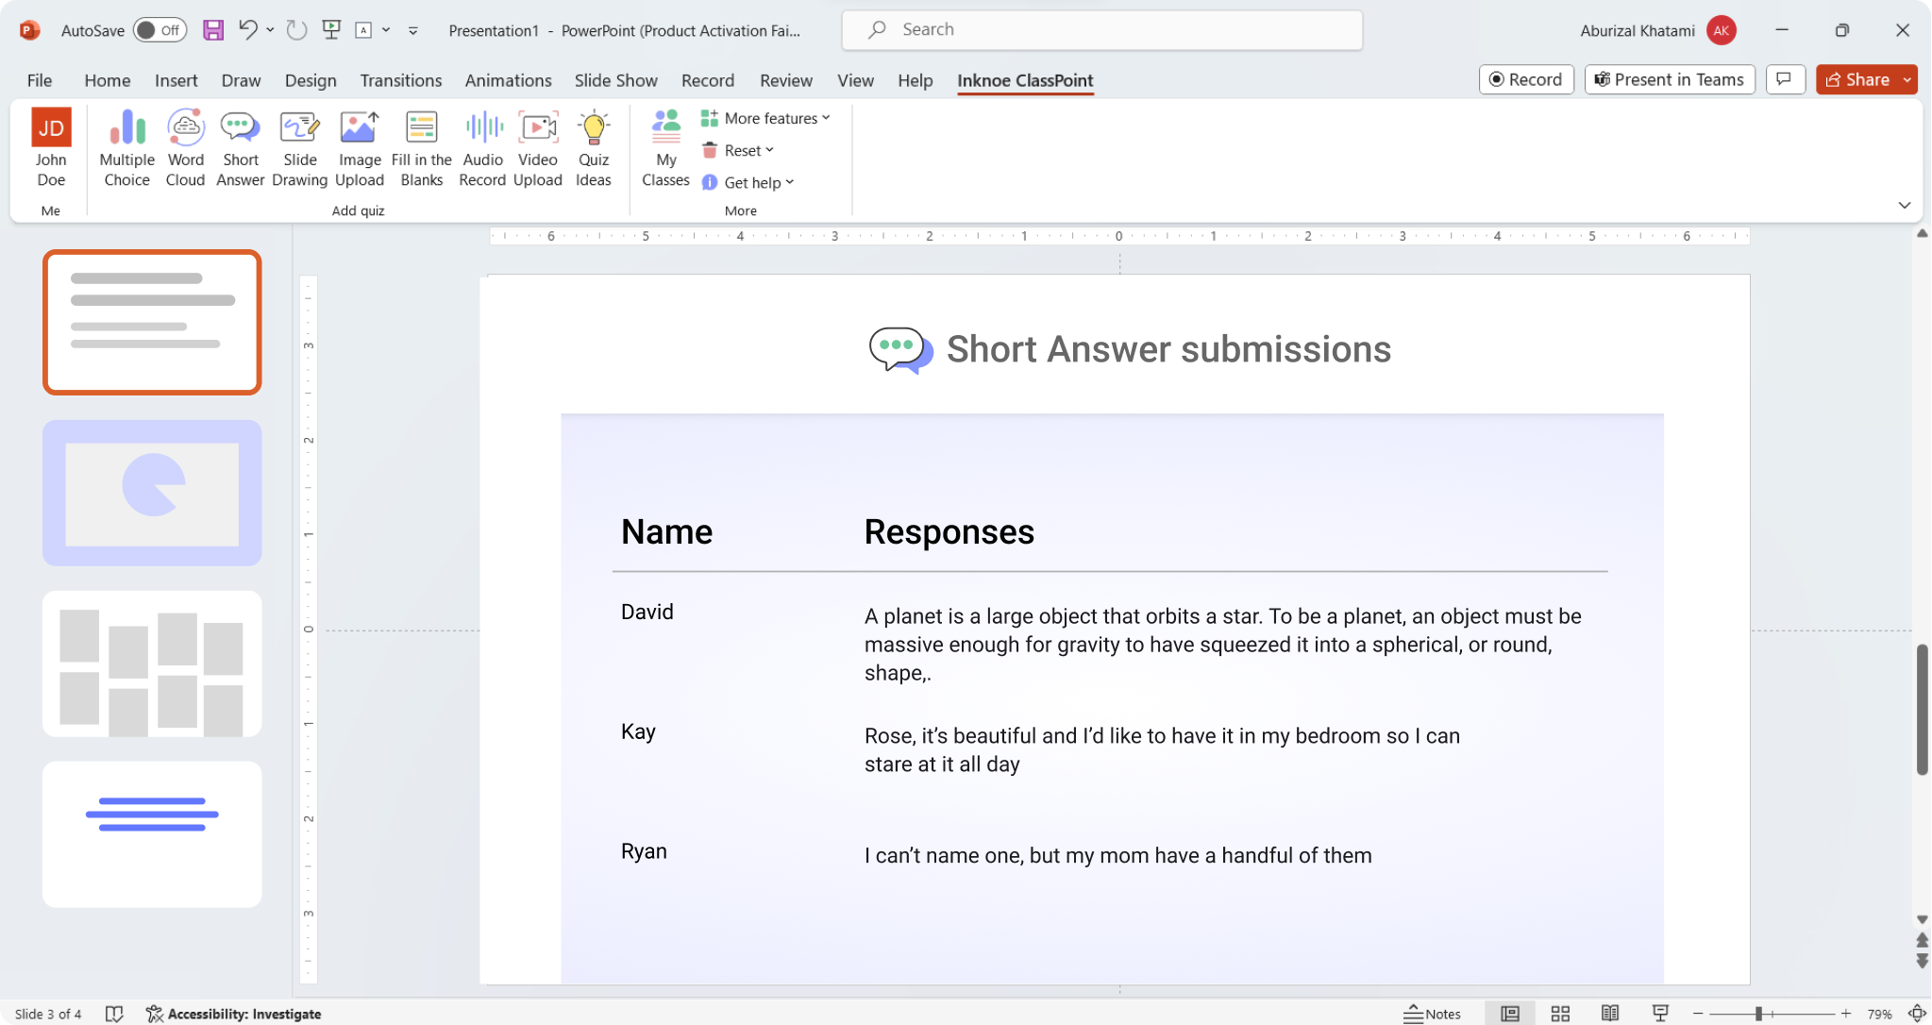
Task: Toggle AutoSave off switch
Action: tap(159, 29)
